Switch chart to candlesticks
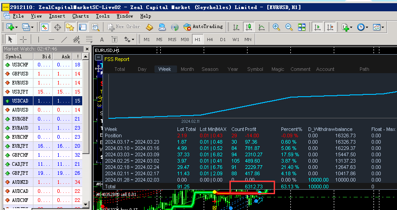 (x=248, y=27)
